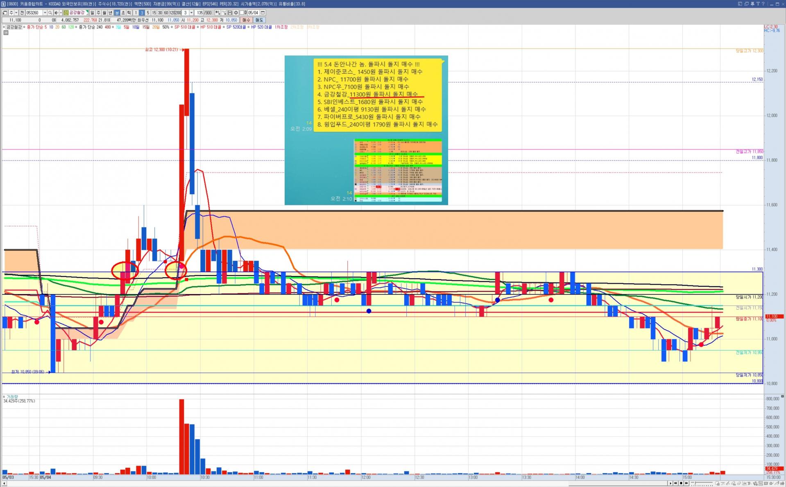786x487 pixels.
Task: Toggle the 3일 legend marker
Action: [113, 27]
